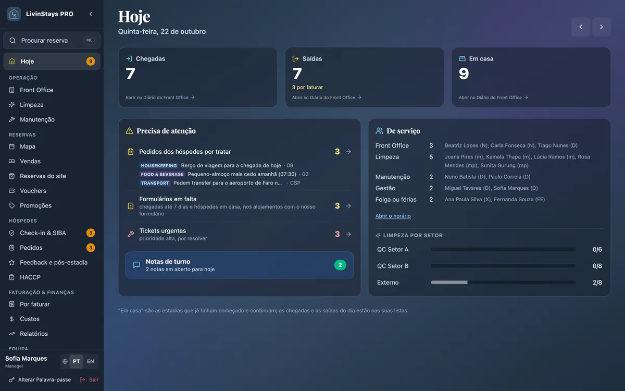Click the Vouchers ticket icon
This screenshot has height=391, width=625.
[x=12, y=191]
